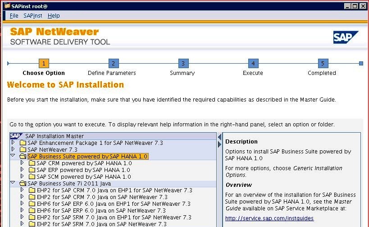369x227 pixels.
Task: Select EHP6 for SAP ERP 6.0 Java on EHP1
Action: click(x=114, y=204)
